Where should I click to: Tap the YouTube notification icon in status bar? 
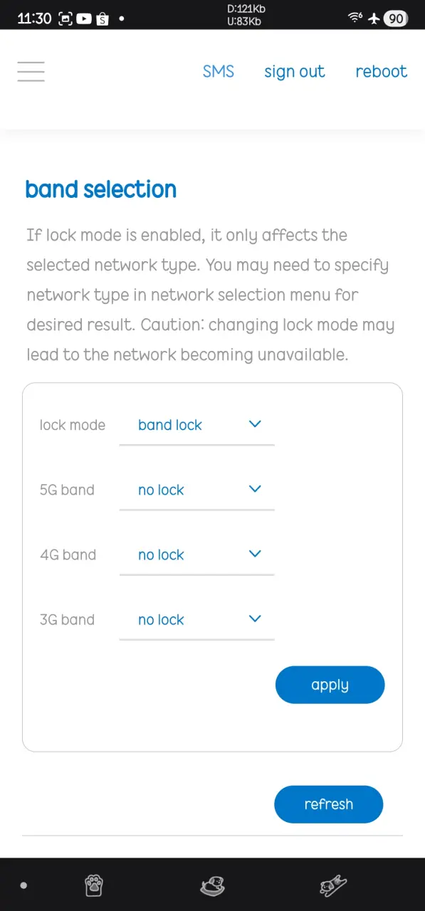pyautogui.click(x=84, y=19)
